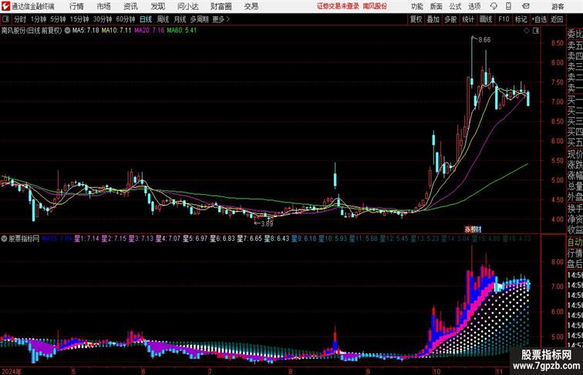Click the 通达信 red logo icon
Viewport: 583px width, 375px height.
[x=5, y=6]
